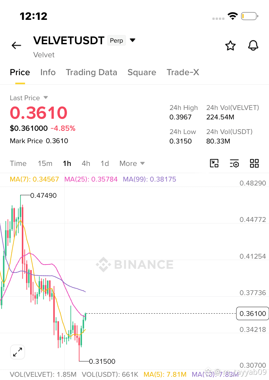The width and height of the screenshot is (269, 380).
Task: Tap the 24h Low value 0.3150
Action: (181, 141)
